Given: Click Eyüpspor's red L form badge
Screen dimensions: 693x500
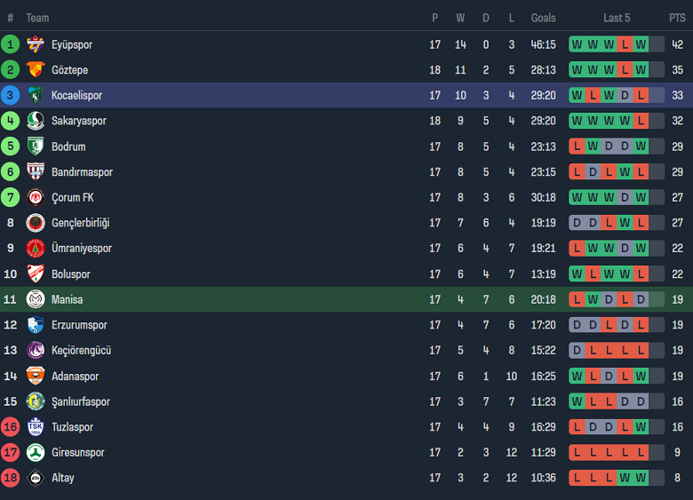Looking at the screenshot, I should tap(625, 44).
